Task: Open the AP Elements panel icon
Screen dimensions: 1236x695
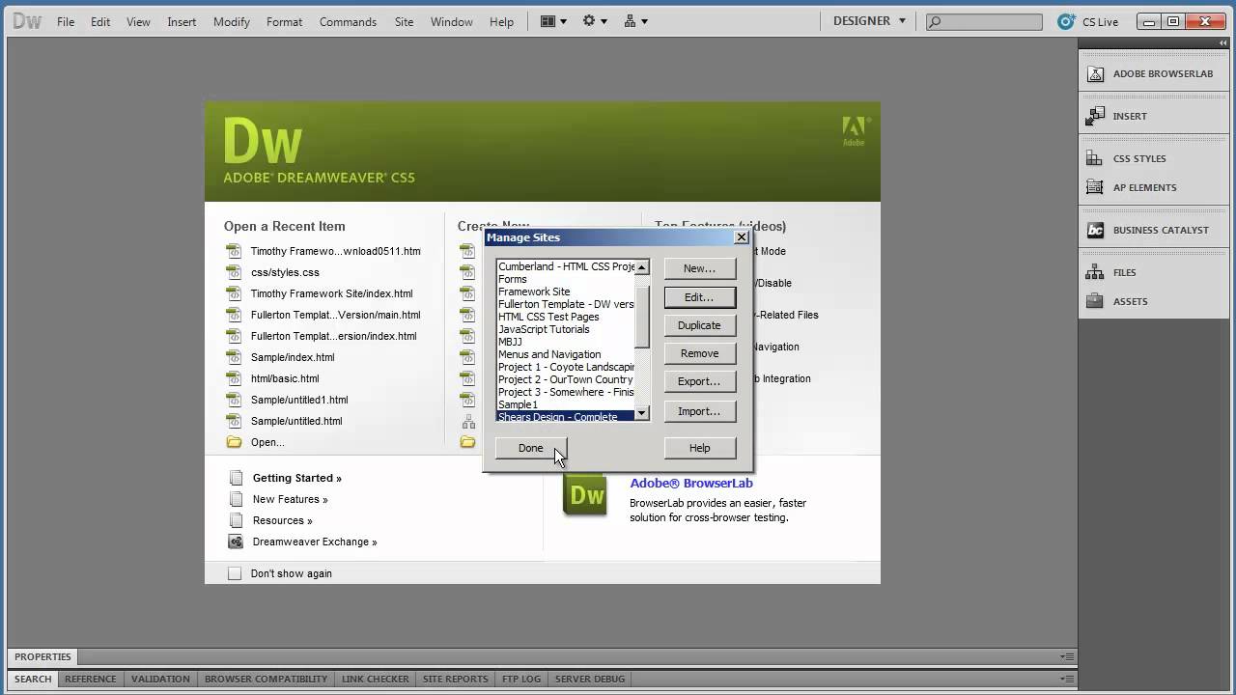Action: pos(1095,187)
